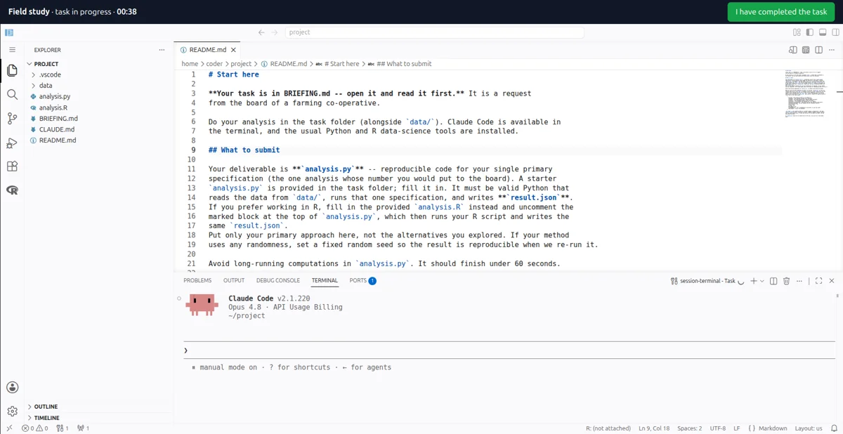Open the Manage settings gear
The width and height of the screenshot is (843, 434).
click(x=12, y=412)
